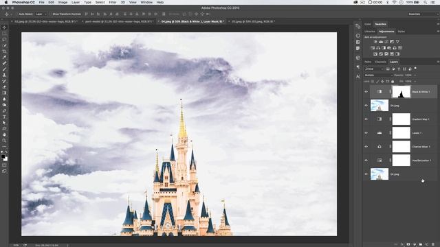The image size is (440, 247).
Task: Add a Vibrance adjustment
Action: click(x=397, y=42)
